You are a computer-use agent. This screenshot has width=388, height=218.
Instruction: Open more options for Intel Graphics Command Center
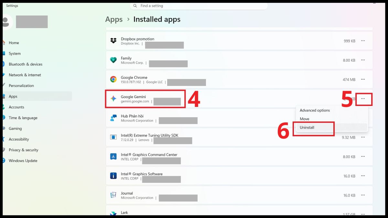pyautogui.click(x=363, y=157)
